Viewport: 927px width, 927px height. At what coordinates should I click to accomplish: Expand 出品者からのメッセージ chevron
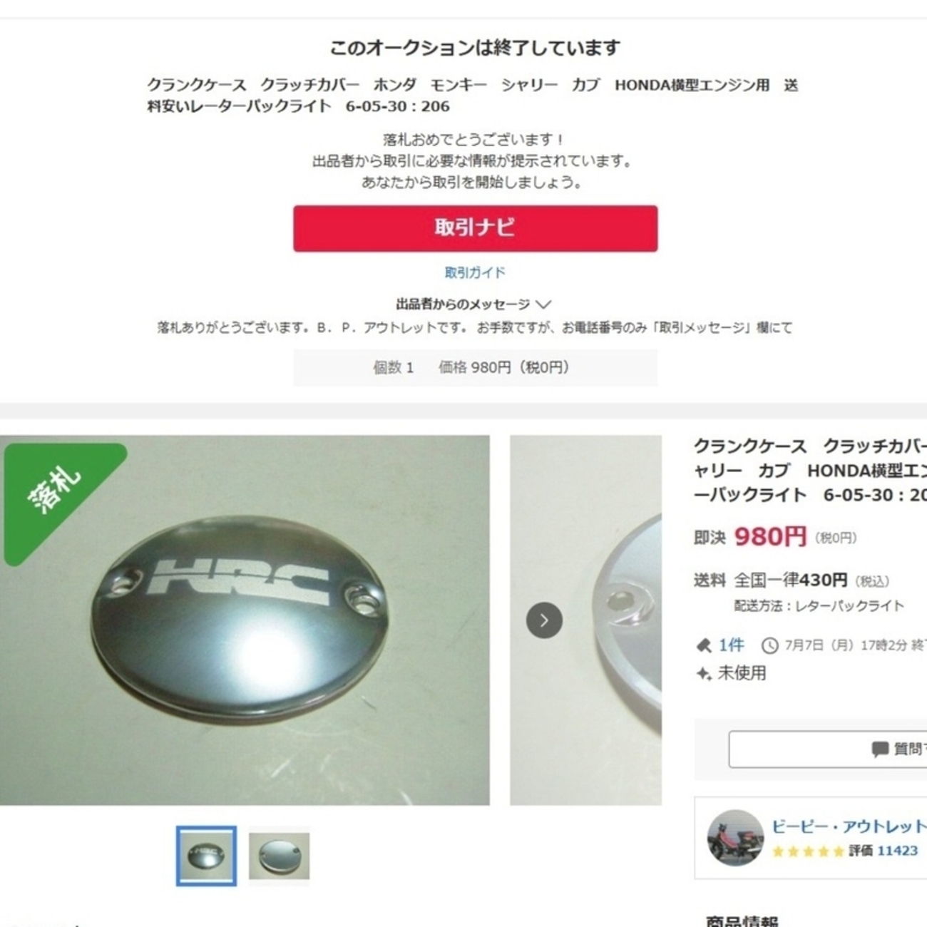pyautogui.click(x=543, y=304)
